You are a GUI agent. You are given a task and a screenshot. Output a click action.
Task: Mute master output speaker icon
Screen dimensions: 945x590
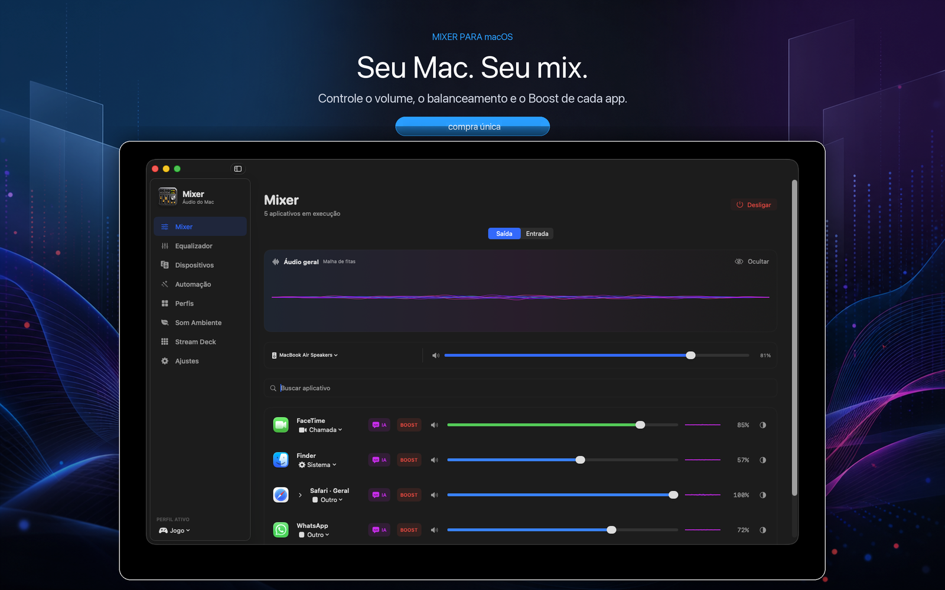(436, 355)
